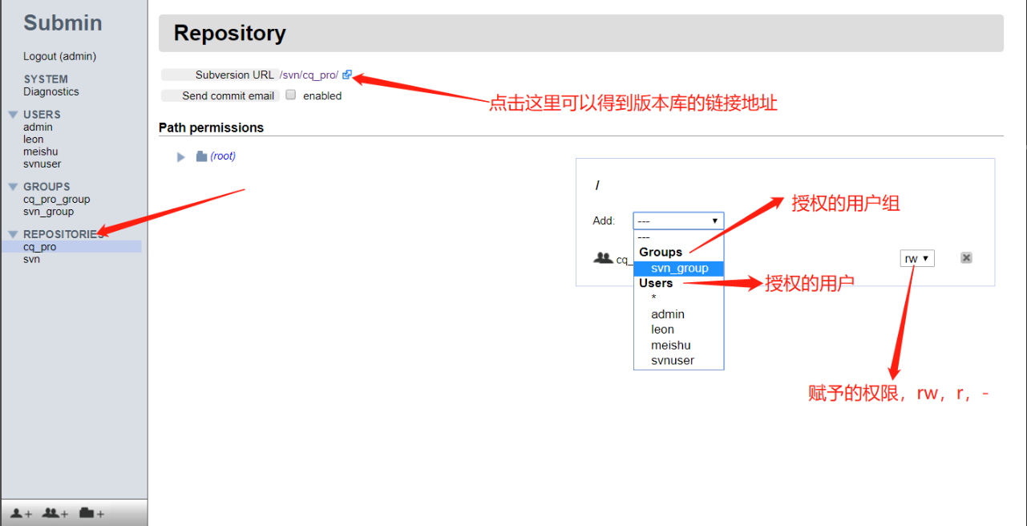Open the /svn/cq_pro/ repository URL link
This screenshot has width=1027, height=526.
coord(310,74)
